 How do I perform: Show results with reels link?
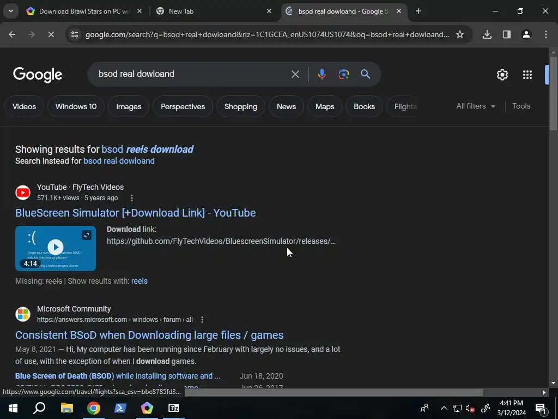click(139, 281)
